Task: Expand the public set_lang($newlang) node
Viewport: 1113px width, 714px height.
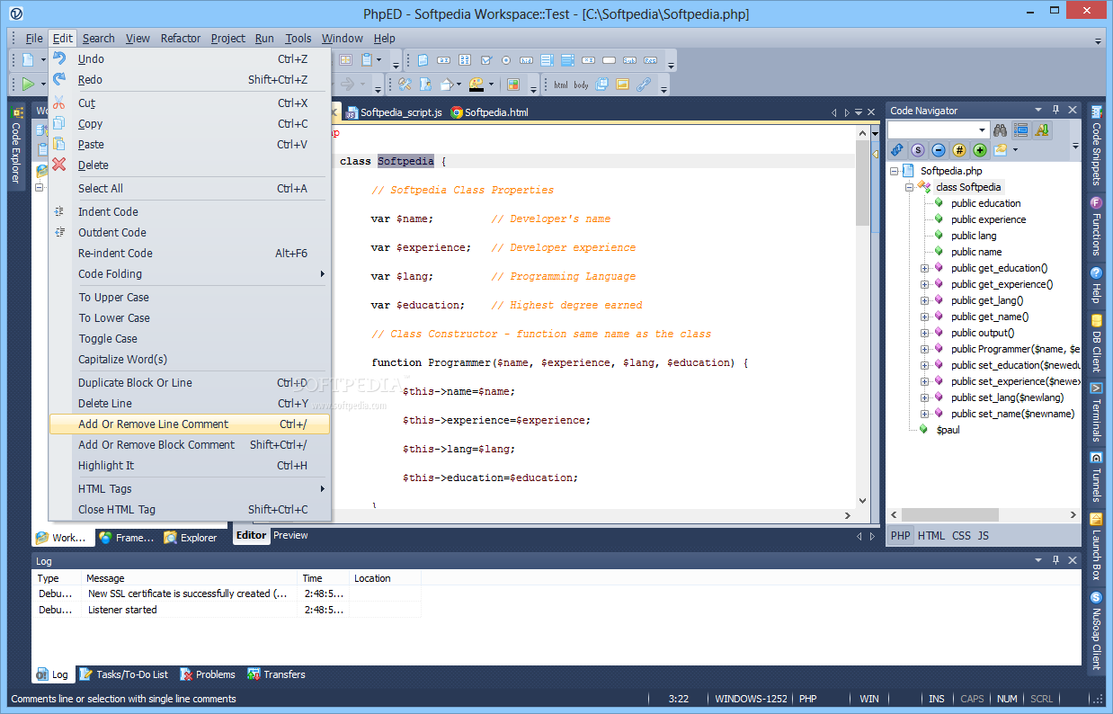Action: click(x=924, y=397)
